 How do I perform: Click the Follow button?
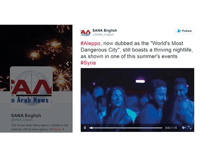point(184,31)
